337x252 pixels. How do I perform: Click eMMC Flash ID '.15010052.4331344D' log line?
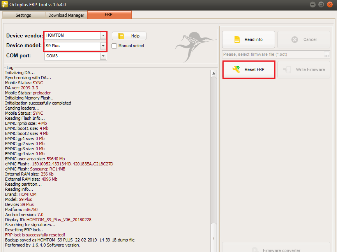pyautogui.click(x=59, y=164)
